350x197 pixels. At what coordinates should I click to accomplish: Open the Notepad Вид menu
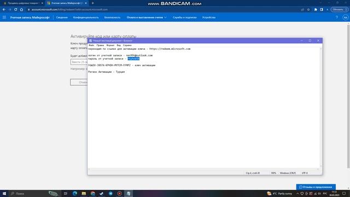point(119,45)
